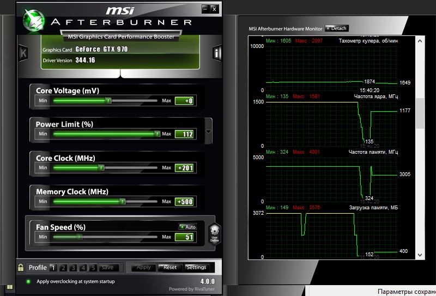
Task: Click the Kombustor K side button
Action: point(23,53)
